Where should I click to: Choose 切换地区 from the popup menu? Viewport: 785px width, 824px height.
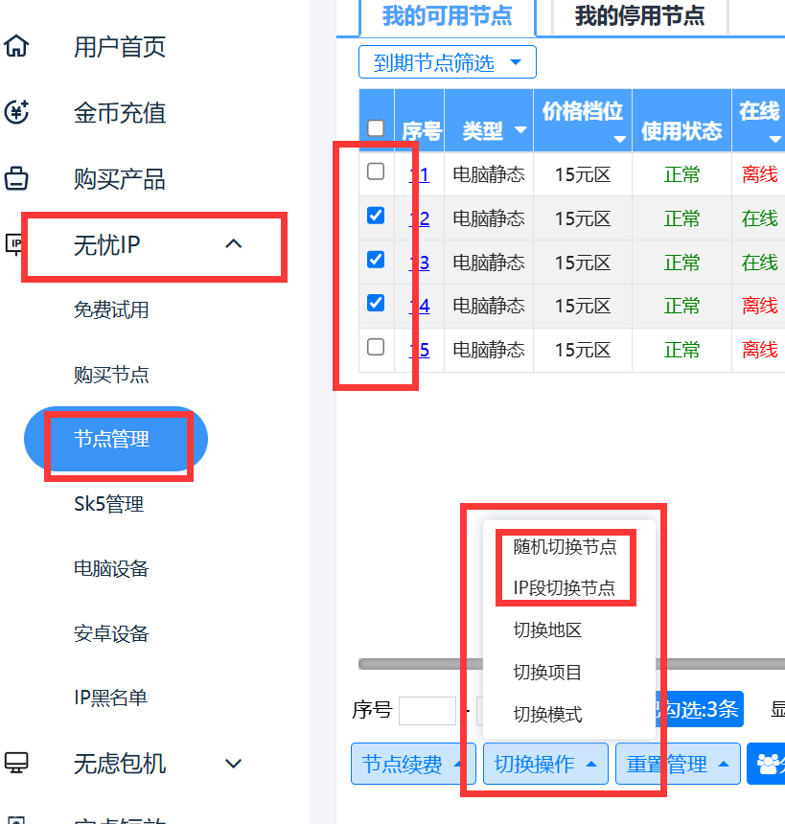point(547,629)
